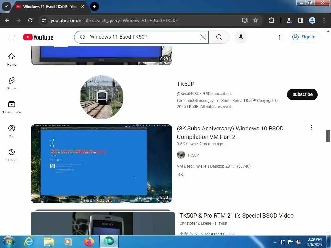Open YouTube settings three-dot menu
Image resolution: width=331 pixels, height=248 pixels.
279,37
